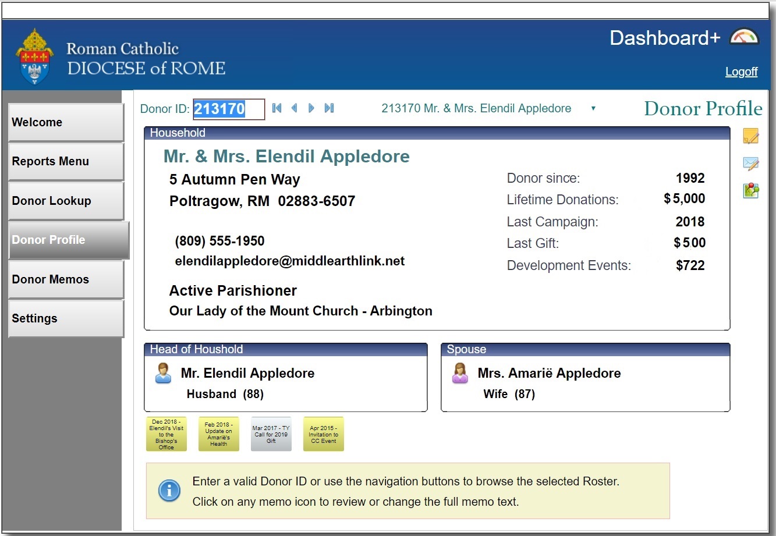Viewport: 776px width, 536px height.
Task: Click the Spouse female avatar icon
Action: 460,373
